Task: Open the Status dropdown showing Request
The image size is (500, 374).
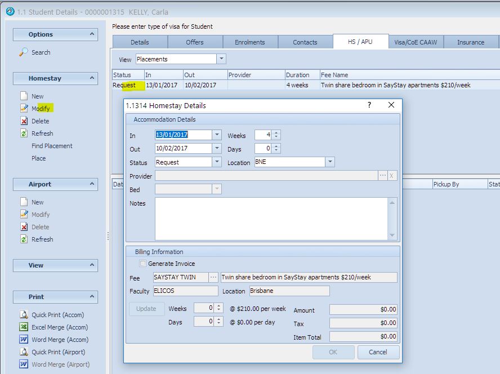Action: pos(217,162)
